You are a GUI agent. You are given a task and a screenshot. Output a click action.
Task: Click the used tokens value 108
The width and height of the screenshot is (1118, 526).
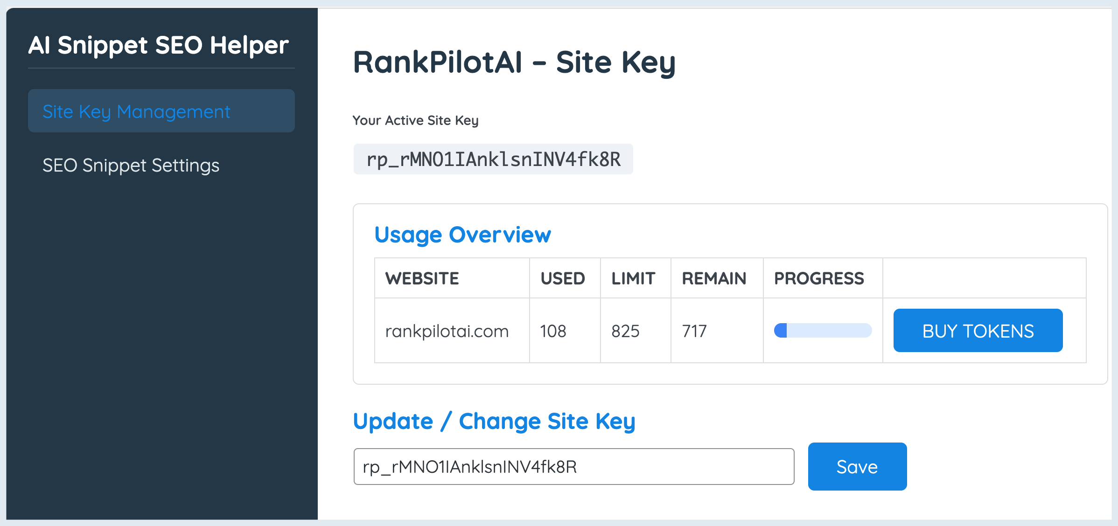[553, 331]
